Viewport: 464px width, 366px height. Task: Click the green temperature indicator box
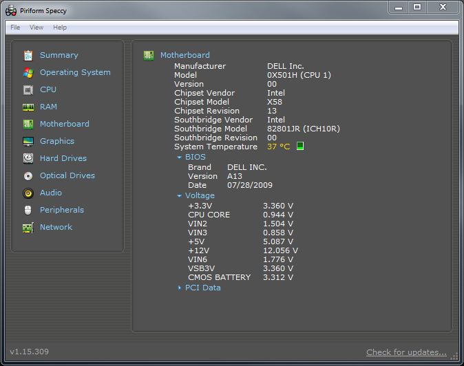(x=299, y=147)
